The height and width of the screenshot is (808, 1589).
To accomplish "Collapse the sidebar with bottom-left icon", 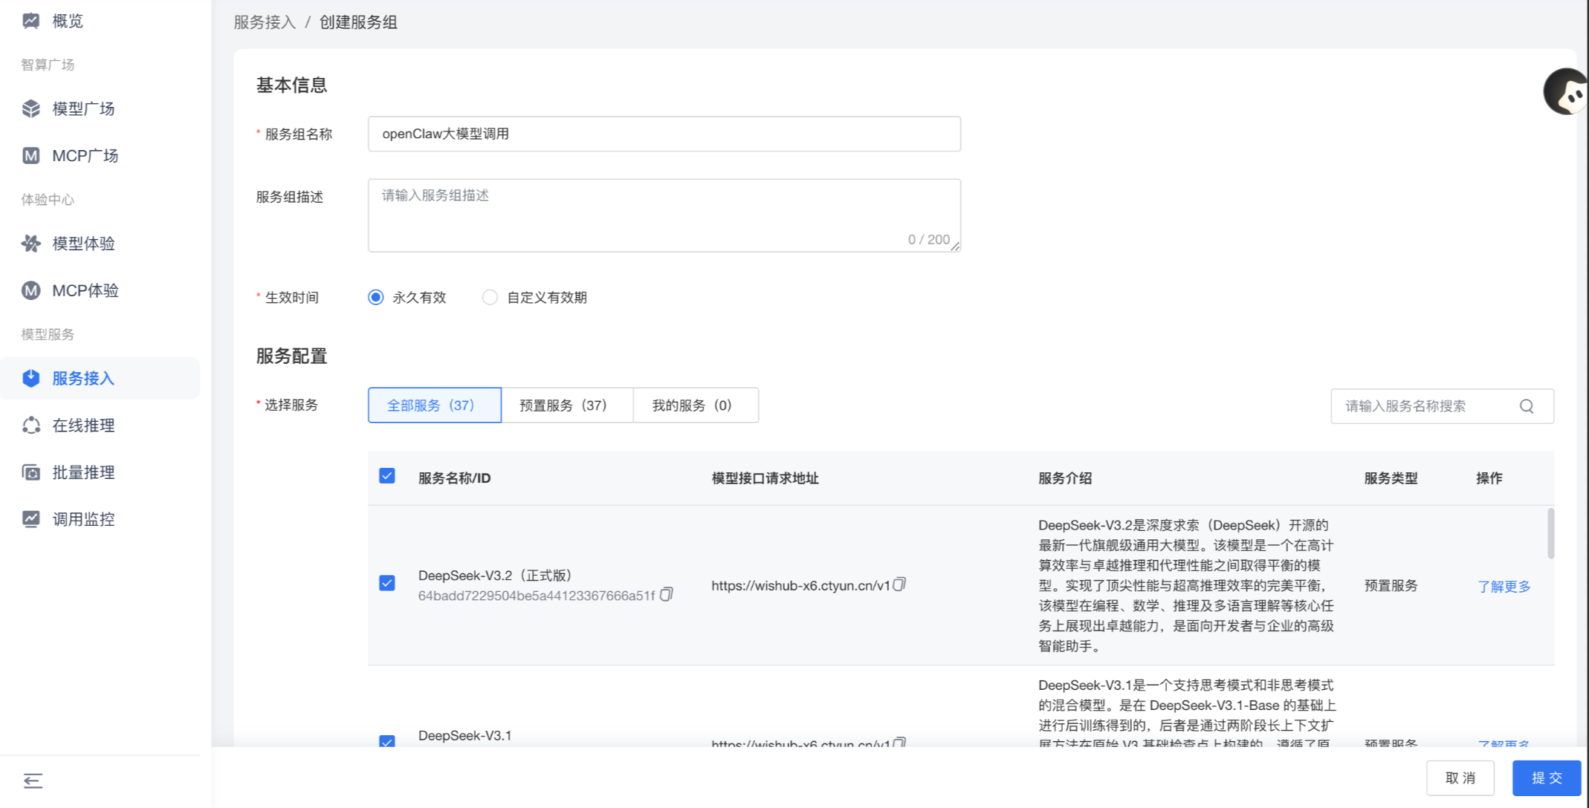I will pyautogui.click(x=33, y=781).
